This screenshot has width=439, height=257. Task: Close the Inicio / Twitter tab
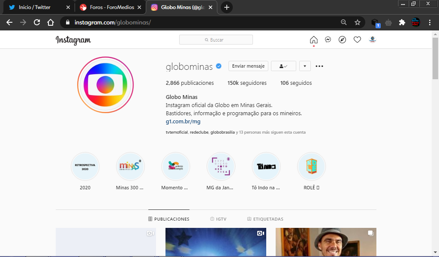[68, 7]
